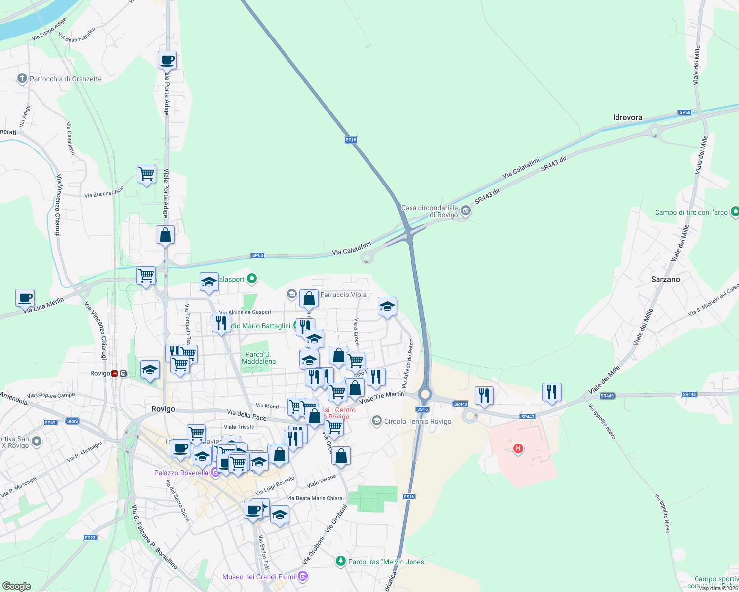Image resolution: width=739 pixels, height=592 pixels.
Task: Select the coffee cup marker near Via Lina Merlin
Action: tap(25, 298)
